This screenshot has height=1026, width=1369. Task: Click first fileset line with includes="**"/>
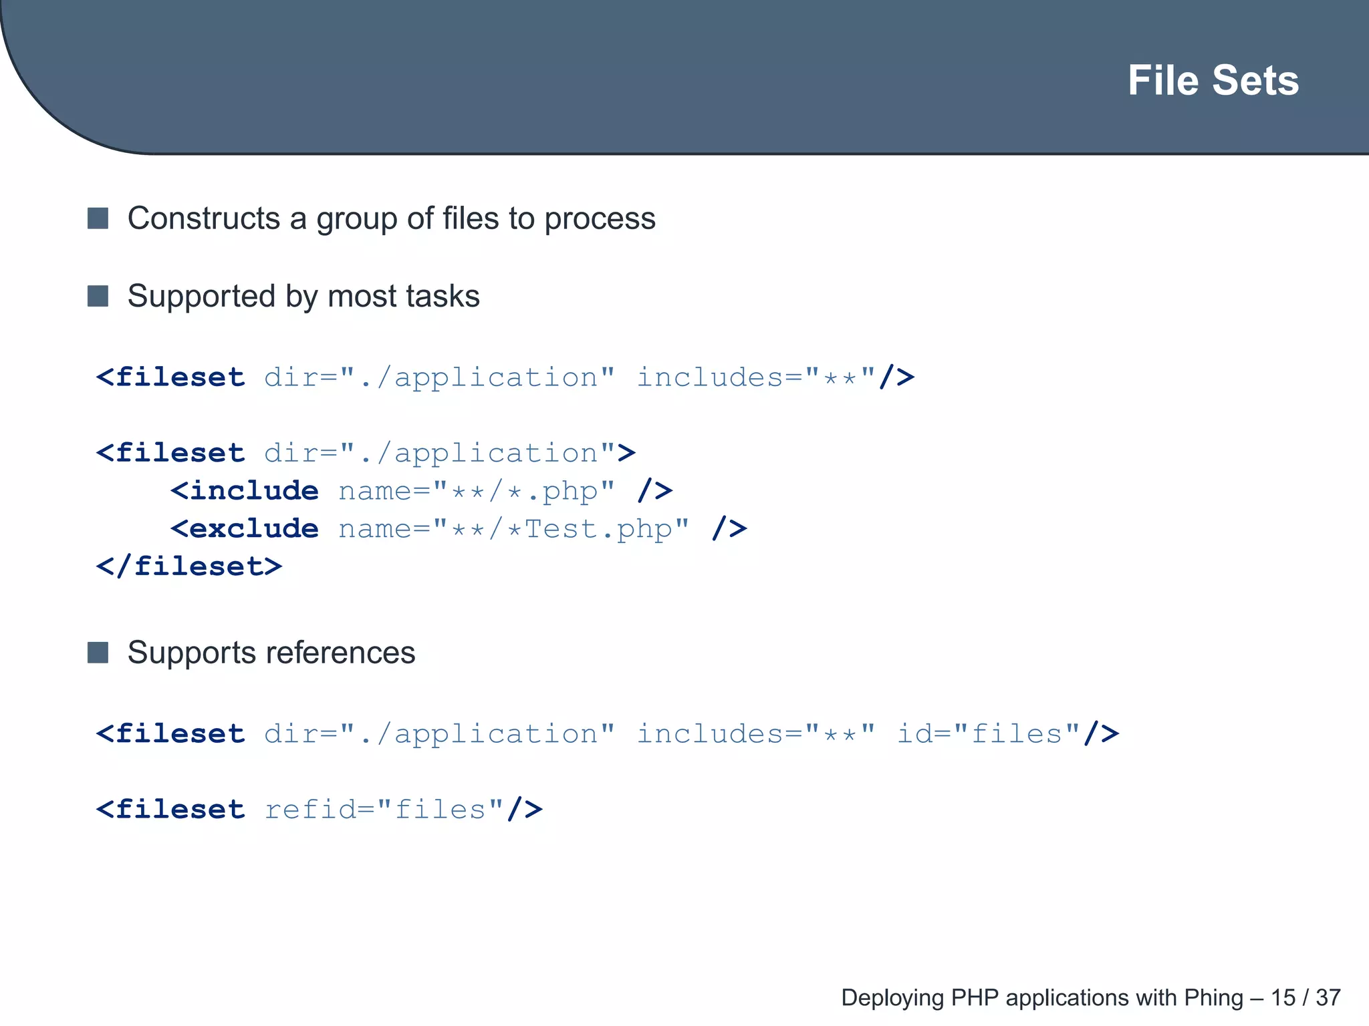pyautogui.click(x=505, y=377)
